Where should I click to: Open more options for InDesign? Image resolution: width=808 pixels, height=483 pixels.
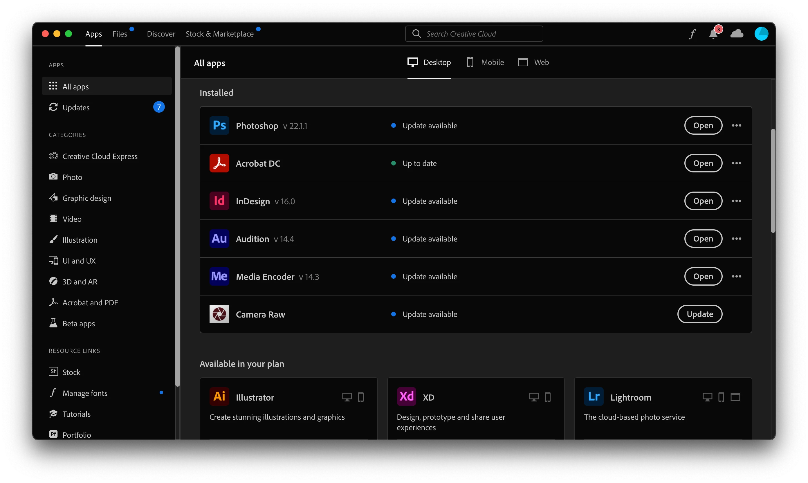(736, 201)
